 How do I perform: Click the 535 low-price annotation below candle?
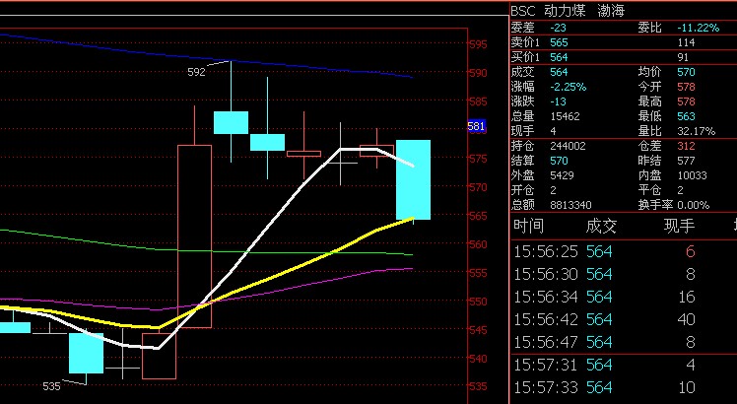tap(51, 386)
